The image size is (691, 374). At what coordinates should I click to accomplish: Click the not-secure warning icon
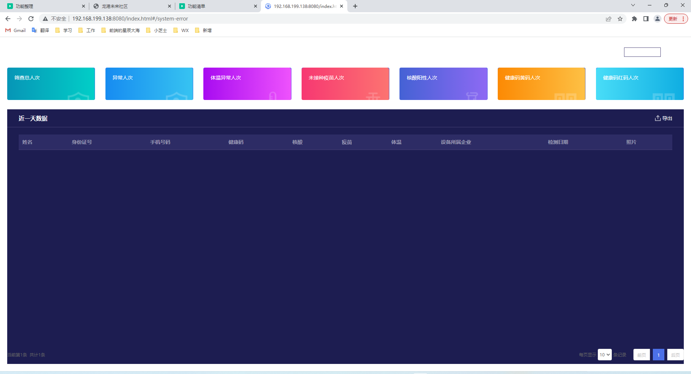tap(45, 19)
